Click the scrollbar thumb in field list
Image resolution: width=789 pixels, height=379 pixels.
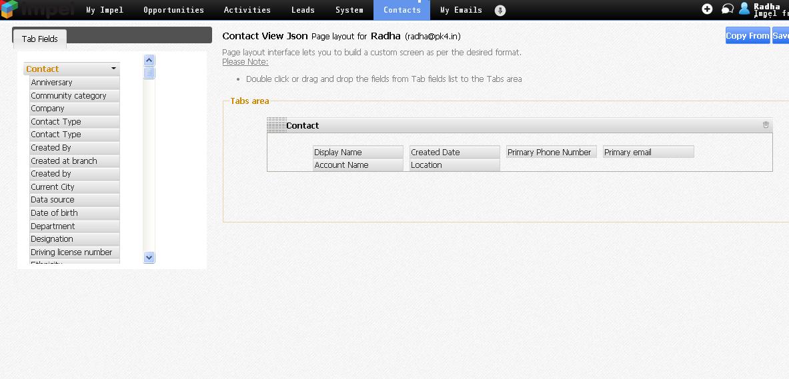(x=149, y=73)
